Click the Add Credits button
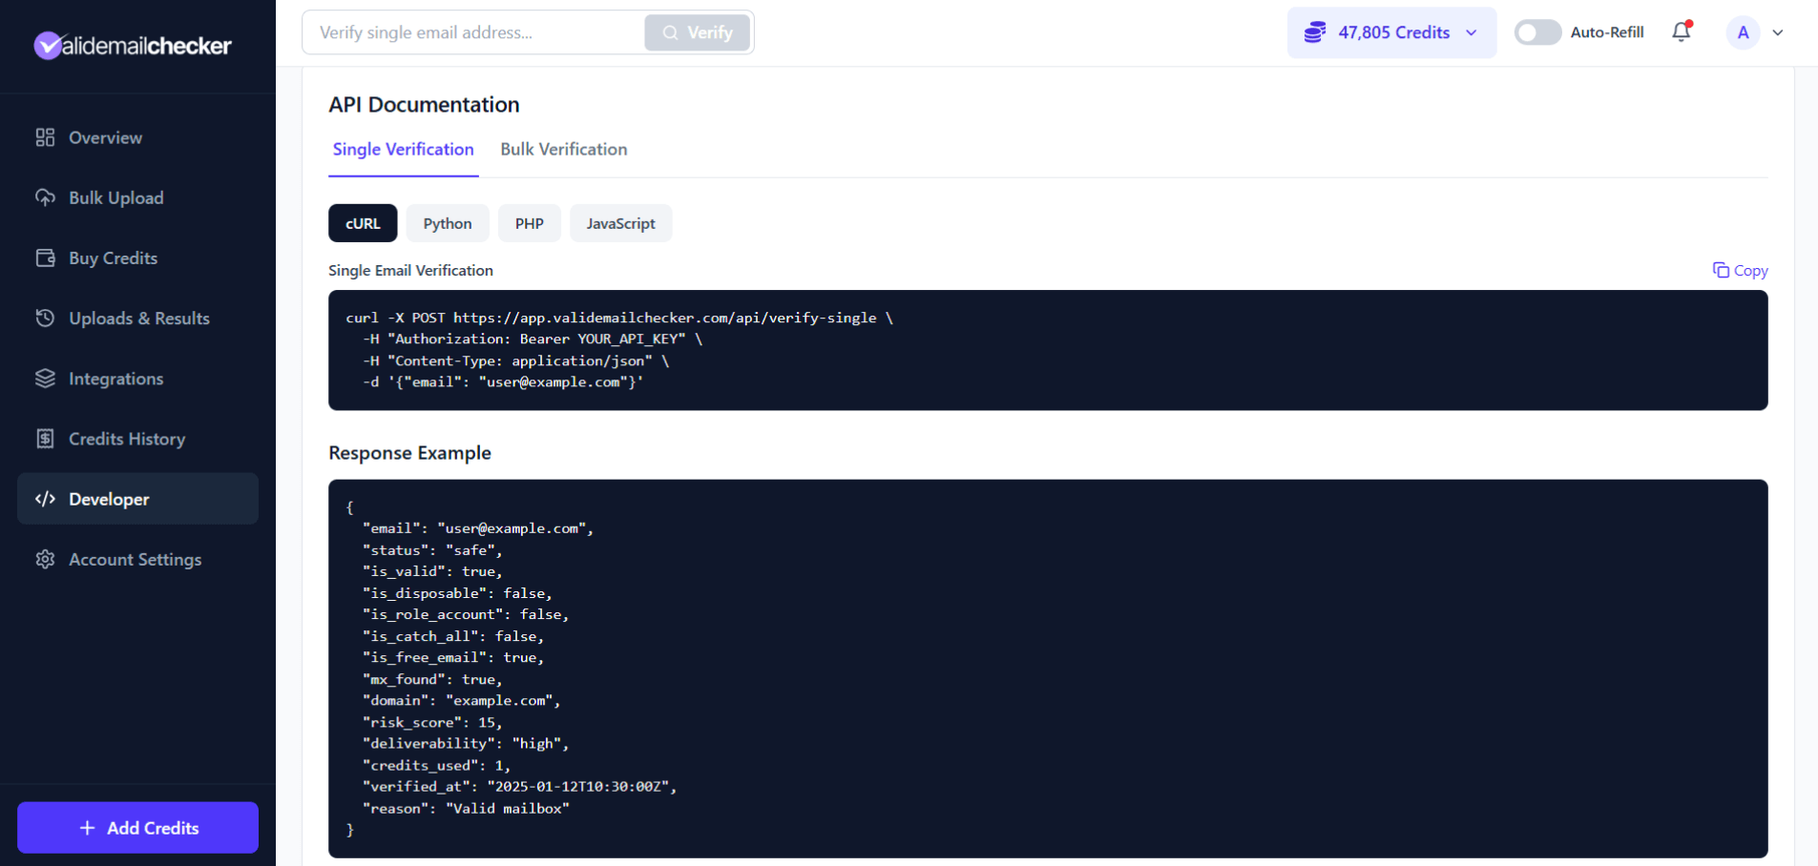 (x=137, y=828)
